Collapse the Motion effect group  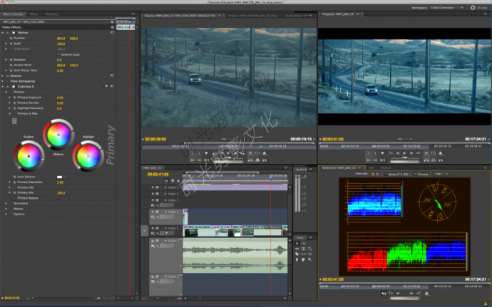tap(3, 33)
